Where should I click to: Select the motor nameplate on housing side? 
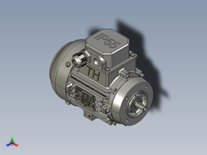tap(85, 98)
